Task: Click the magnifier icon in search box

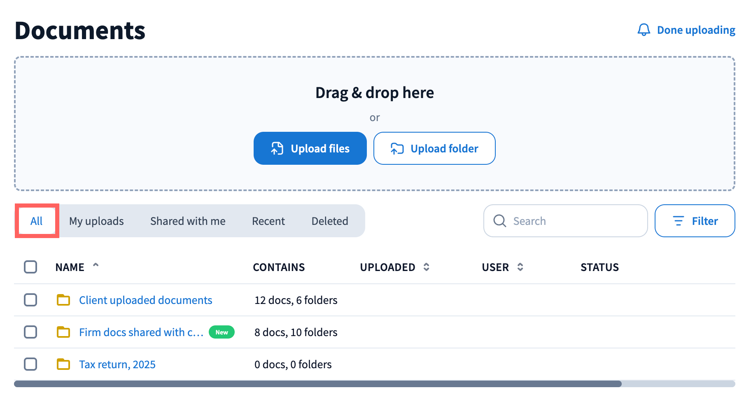Action: [x=499, y=221]
